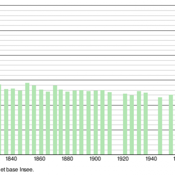Click the 1840 x-axis year label
The image size is (175, 175).
click(x=11, y=159)
